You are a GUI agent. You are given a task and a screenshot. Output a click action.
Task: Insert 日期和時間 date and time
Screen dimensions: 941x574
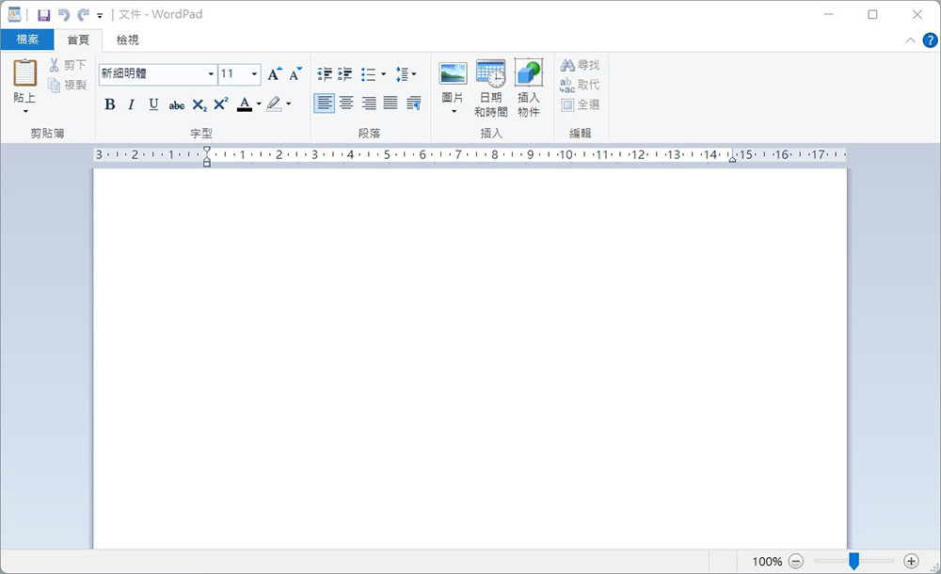491,88
